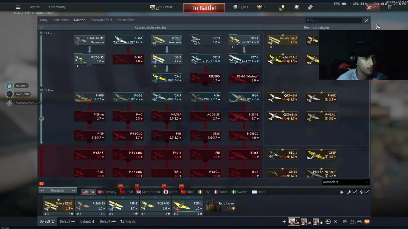Image resolution: width=408 pixels, height=229 pixels.
Task: Click the To Battle! button
Action: pos(204,8)
